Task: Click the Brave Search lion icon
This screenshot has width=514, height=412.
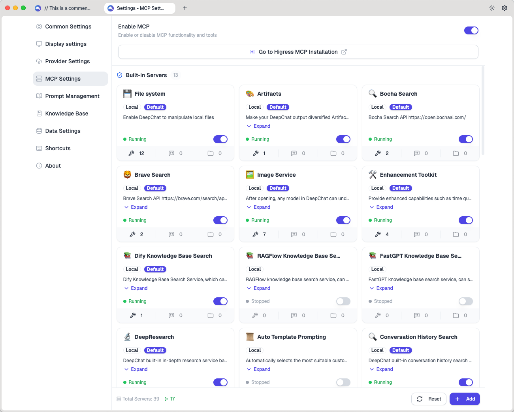Action: coord(127,175)
